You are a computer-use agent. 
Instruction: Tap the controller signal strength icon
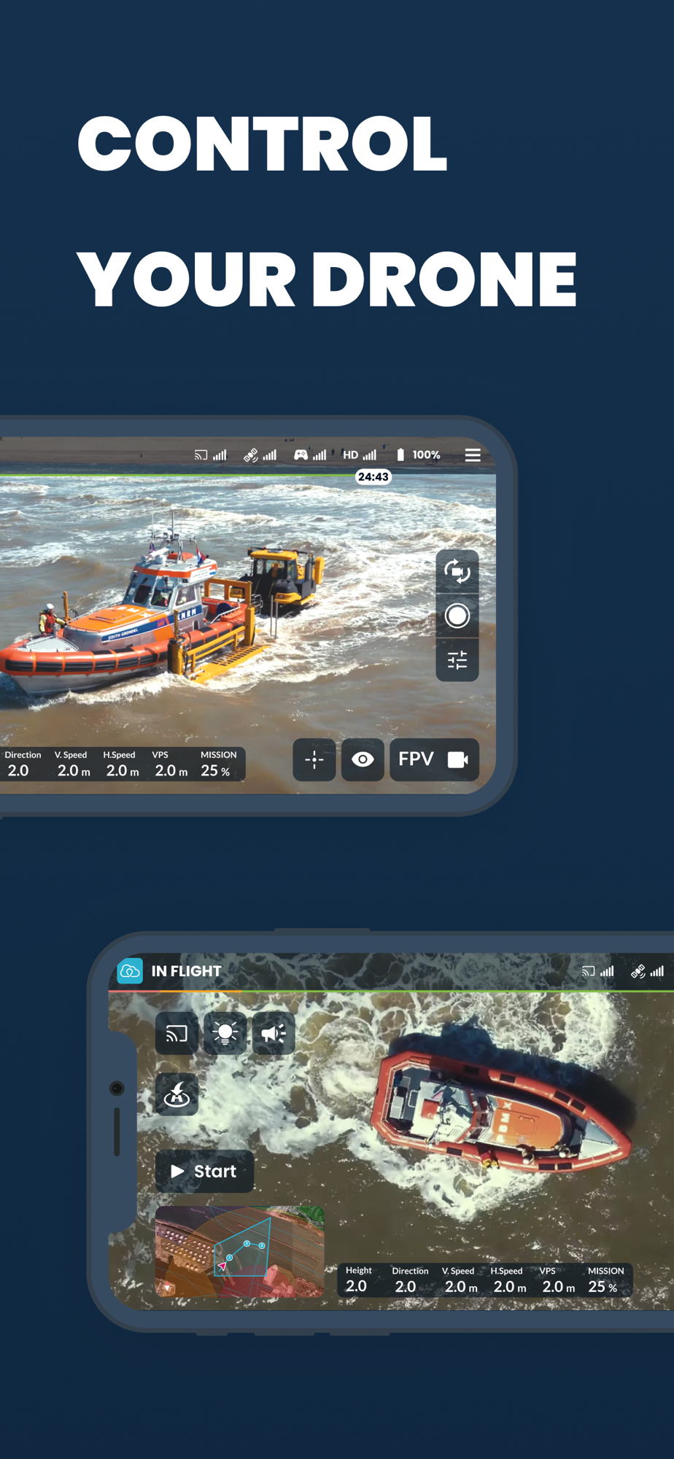tap(309, 455)
